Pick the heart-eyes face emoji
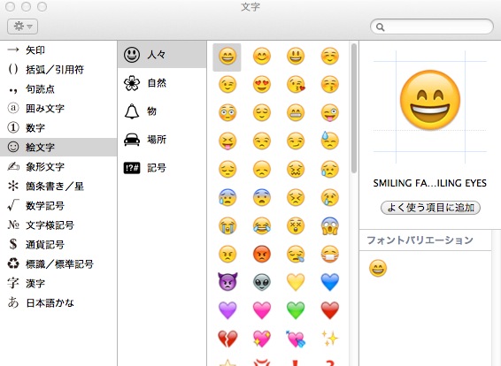 click(x=262, y=85)
